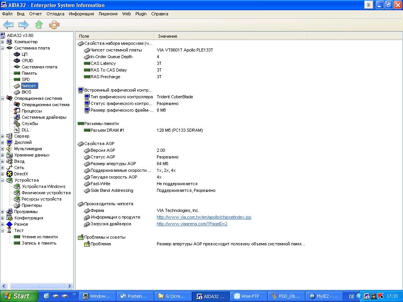Select the Ресурсы устройств tree item

click(41, 199)
